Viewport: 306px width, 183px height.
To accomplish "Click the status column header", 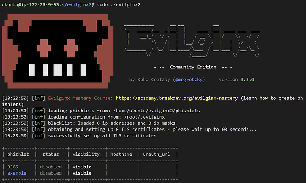I will point(51,155).
